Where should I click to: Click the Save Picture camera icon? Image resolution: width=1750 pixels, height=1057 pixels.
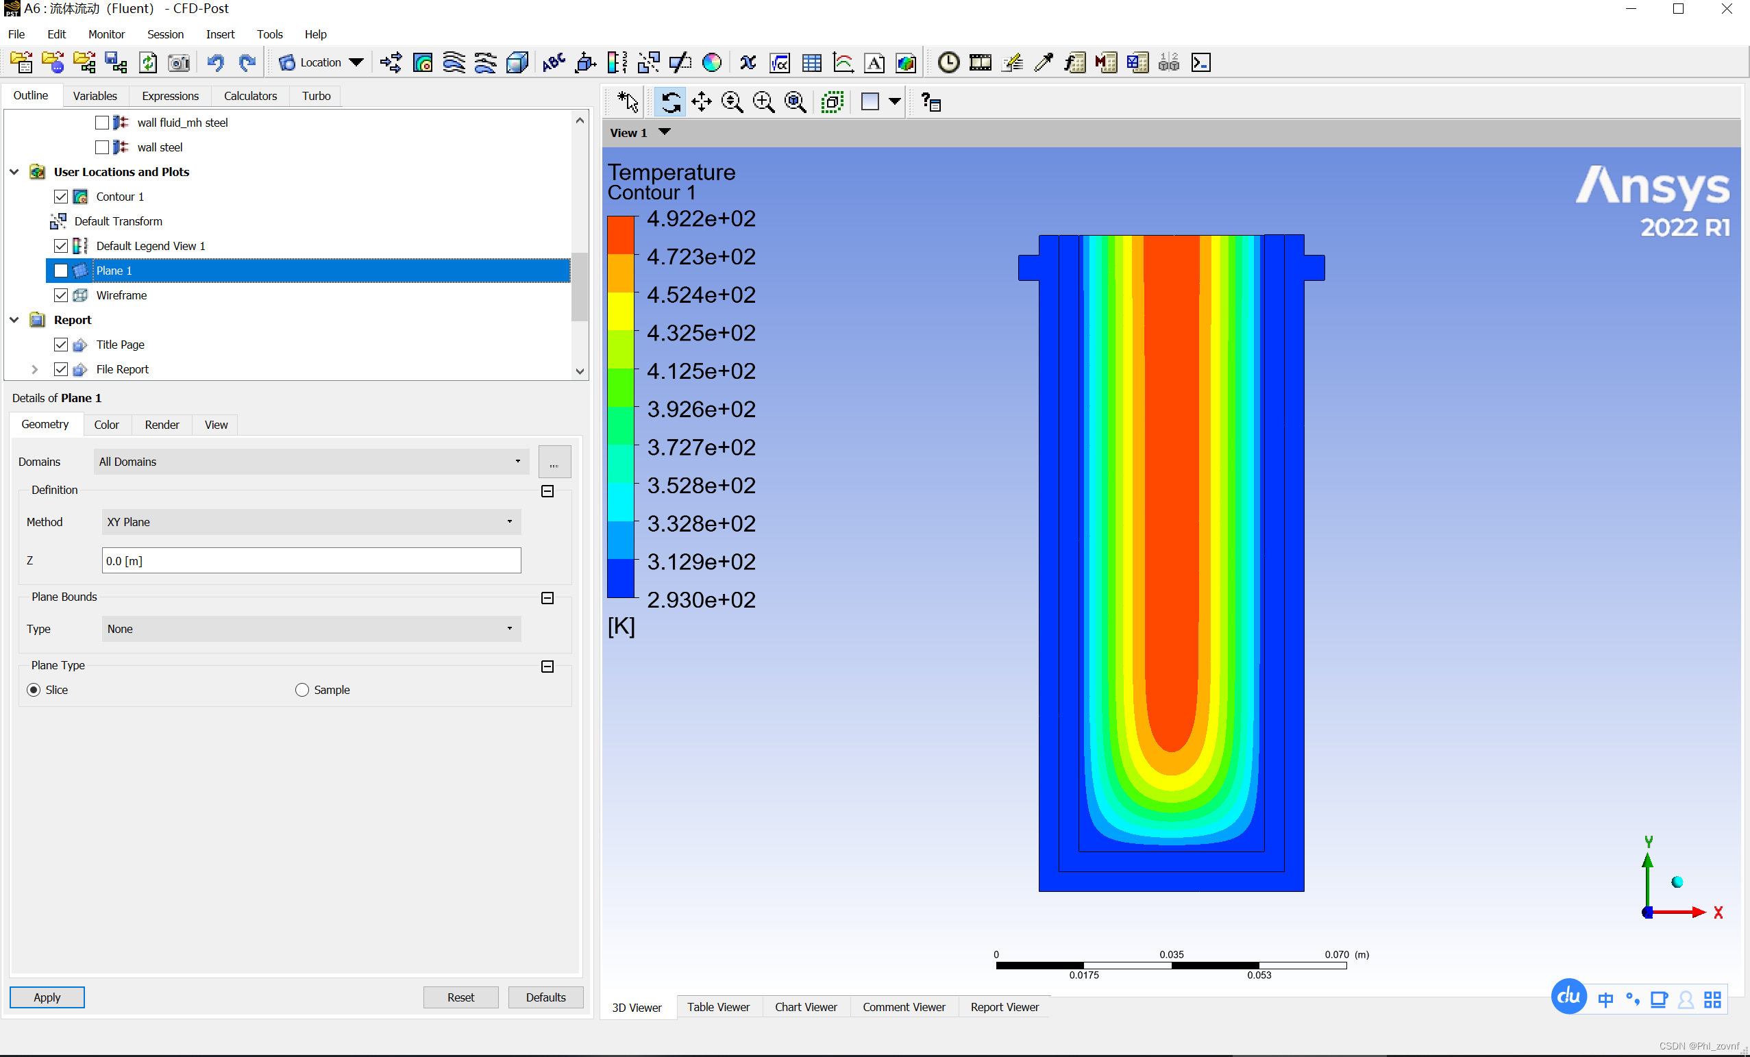click(179, 62)
